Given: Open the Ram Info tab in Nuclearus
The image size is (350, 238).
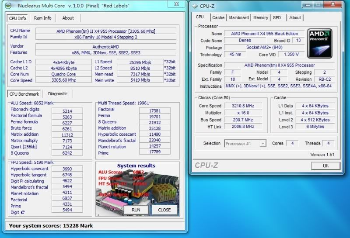Looking at the screenshot, I should point(42,18).
